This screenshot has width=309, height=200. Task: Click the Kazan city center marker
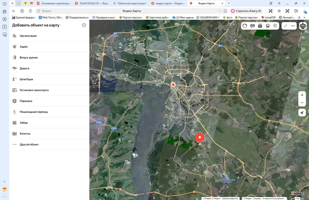[173, 85]
